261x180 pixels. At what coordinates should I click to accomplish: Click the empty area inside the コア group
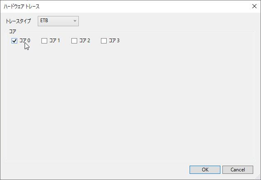130,103
